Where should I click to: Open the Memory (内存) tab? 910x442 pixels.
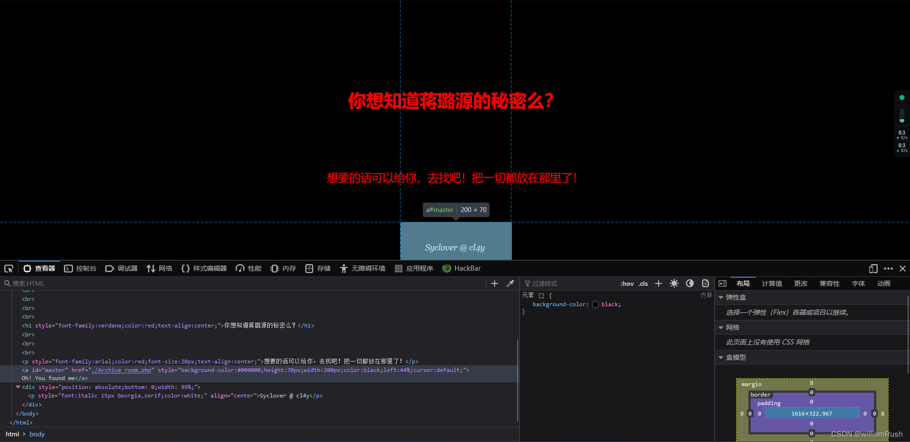pos(283,269)
